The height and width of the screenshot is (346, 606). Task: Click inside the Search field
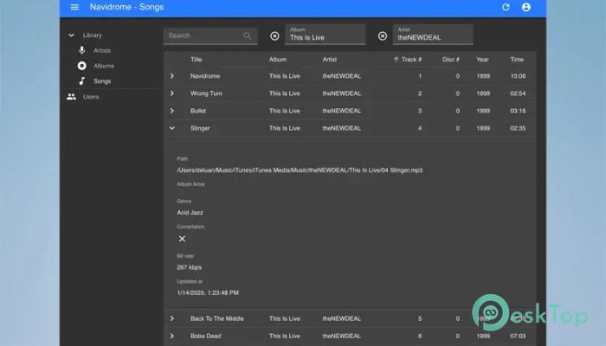pos(210,36)
